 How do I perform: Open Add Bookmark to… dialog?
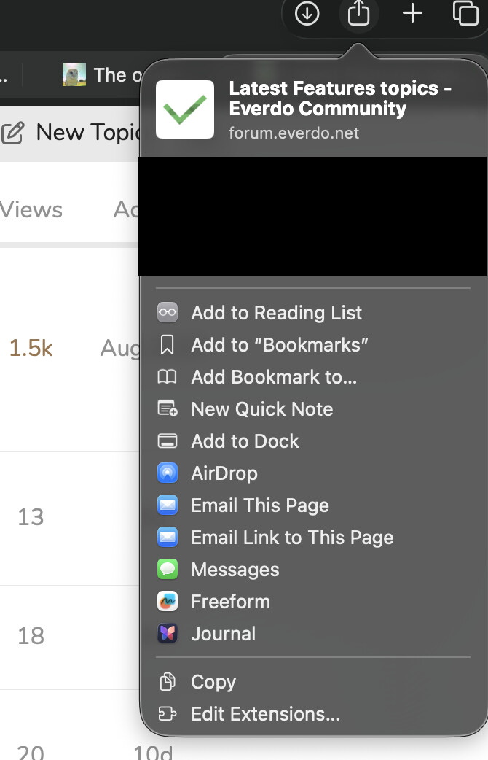pos(274,377)
